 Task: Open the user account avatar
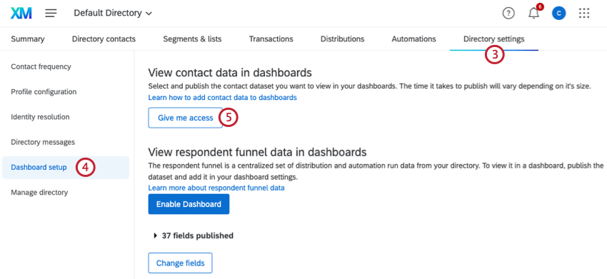click(558, 14)
